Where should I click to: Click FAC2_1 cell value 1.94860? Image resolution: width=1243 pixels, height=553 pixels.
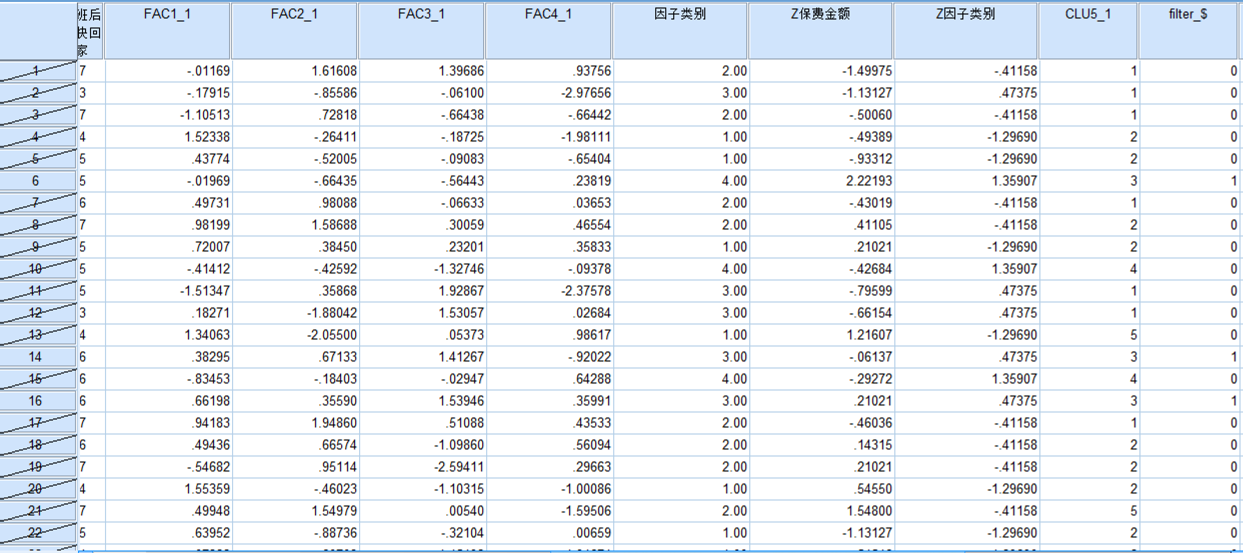[295, 423]
